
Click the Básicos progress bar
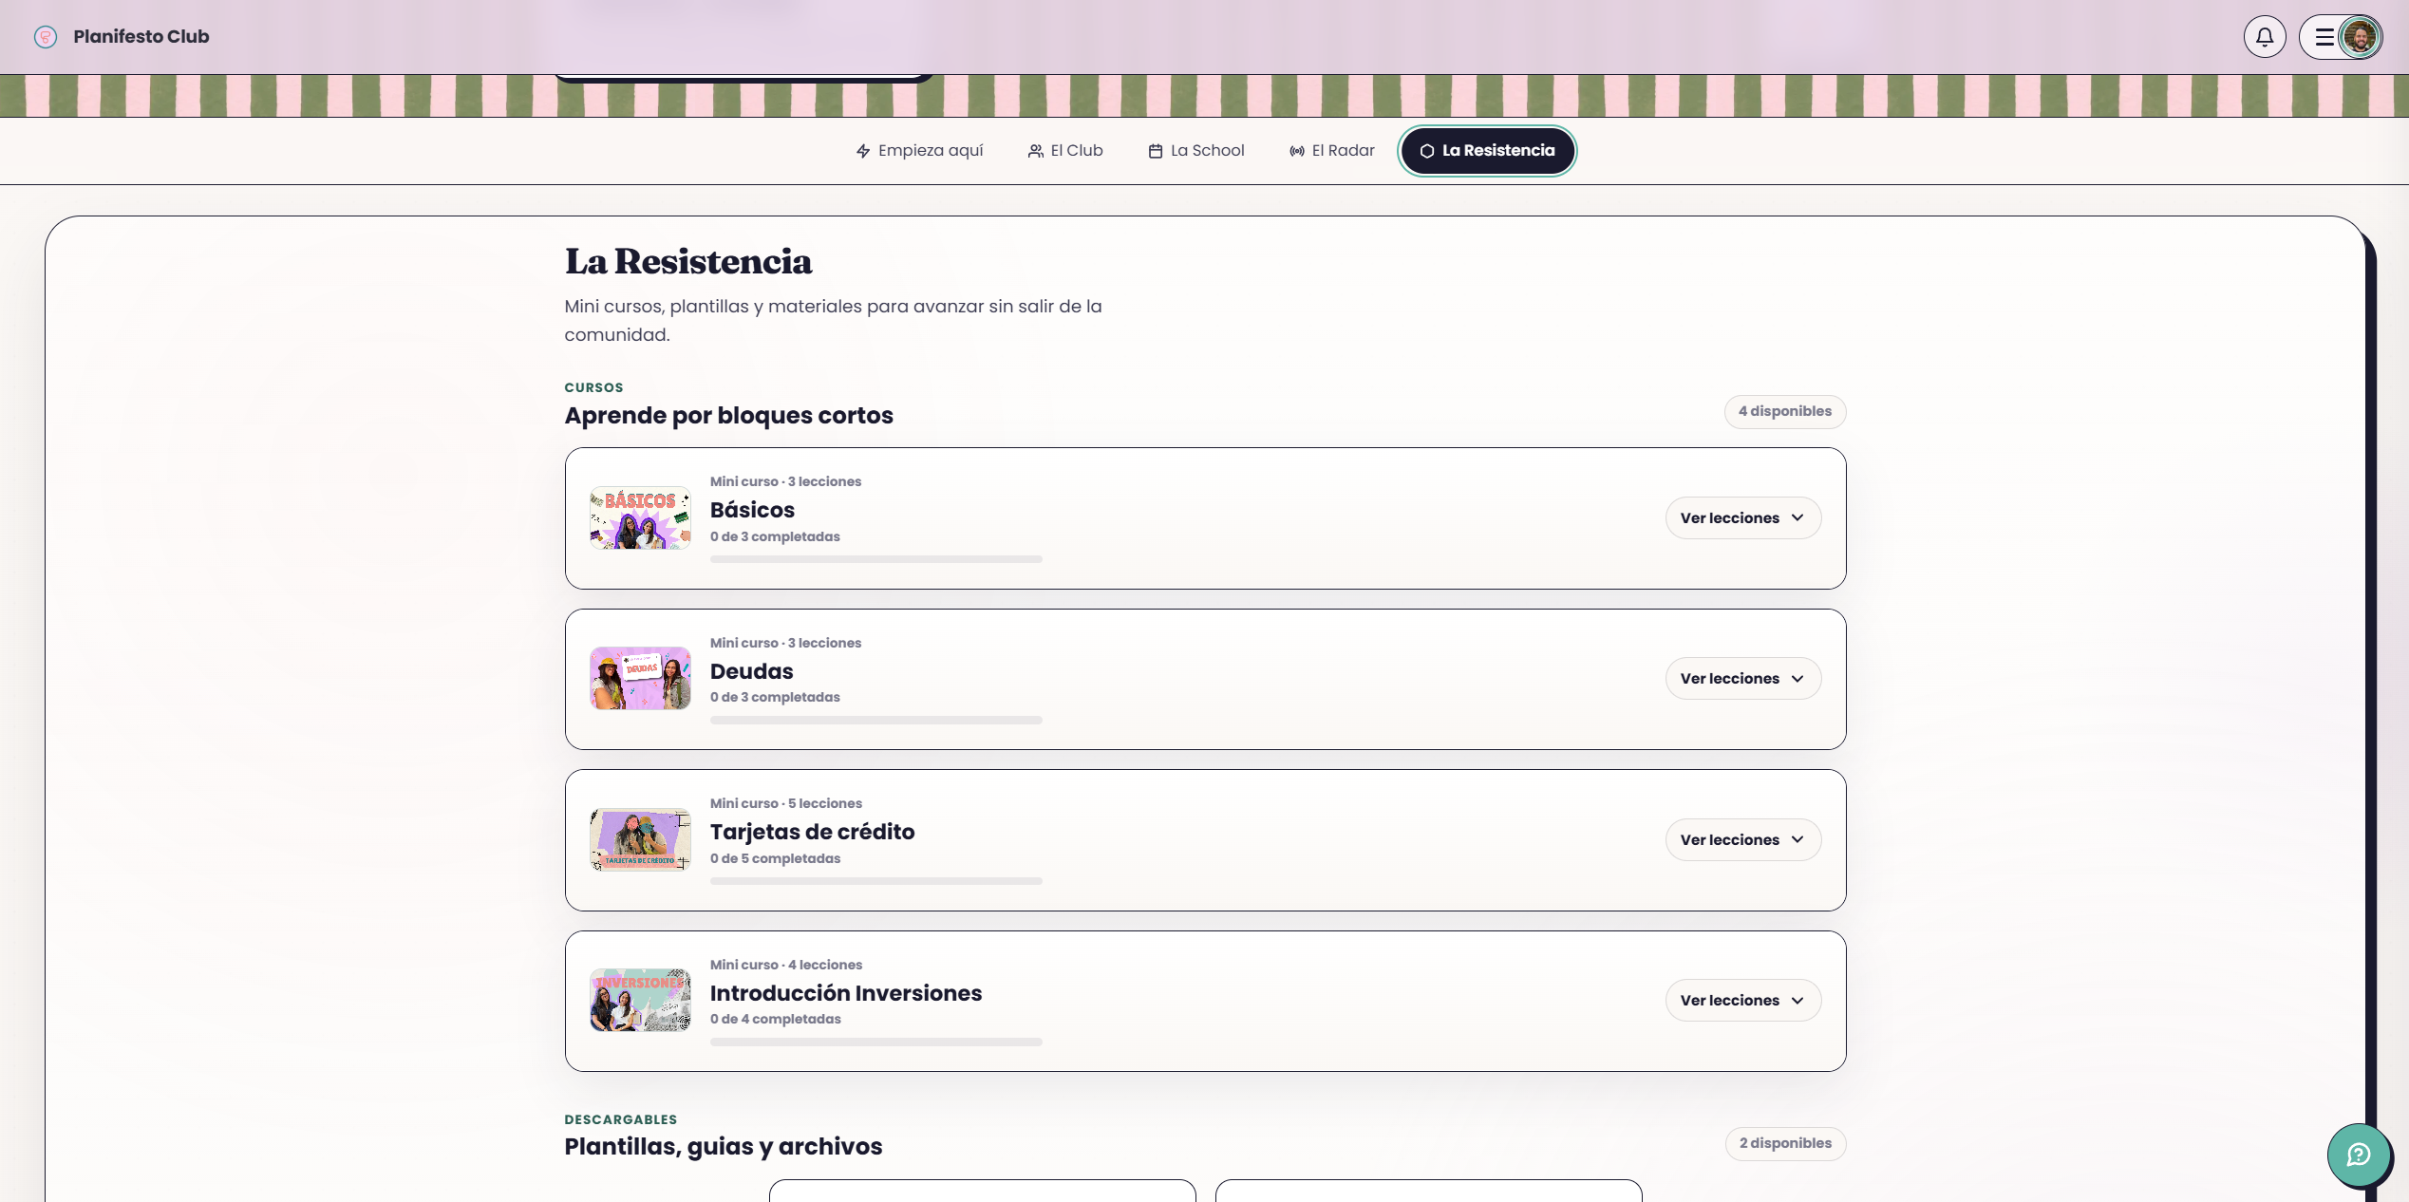click(x=876, y=559)
